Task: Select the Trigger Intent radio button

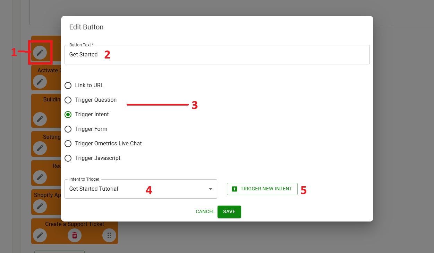Action: pyautogui.click(x=68, y=115)
